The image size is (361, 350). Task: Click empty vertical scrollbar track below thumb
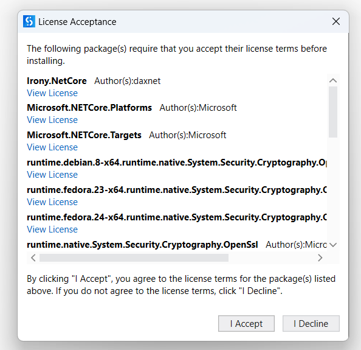point(333,189)
